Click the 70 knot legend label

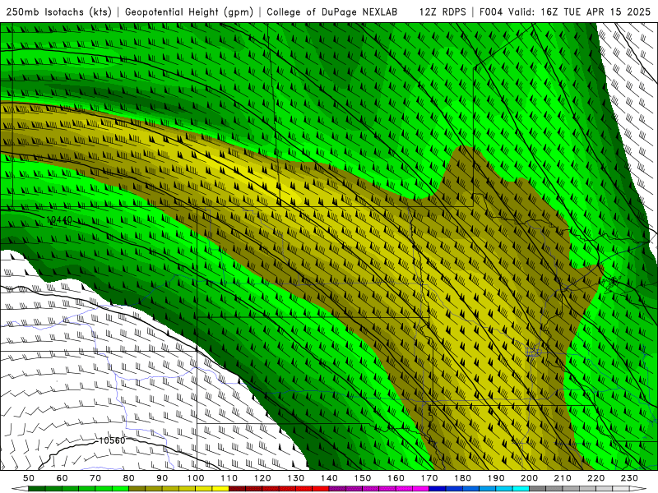click(x=95, y=478)
